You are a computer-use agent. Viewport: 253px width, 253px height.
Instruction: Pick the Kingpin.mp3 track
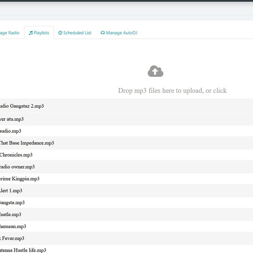20,179
